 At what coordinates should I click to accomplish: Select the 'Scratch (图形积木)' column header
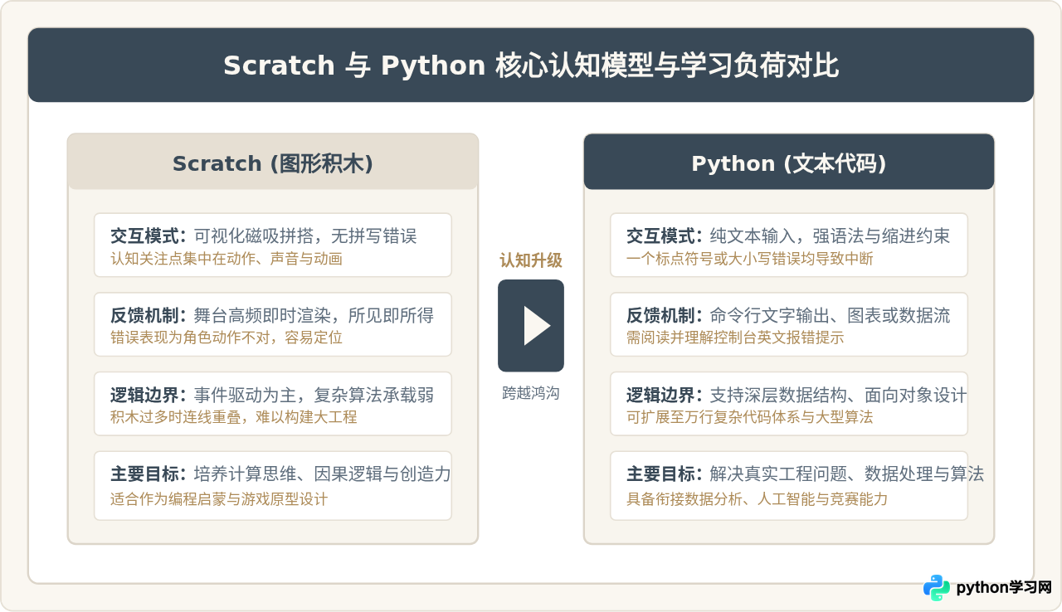(273, 163)
